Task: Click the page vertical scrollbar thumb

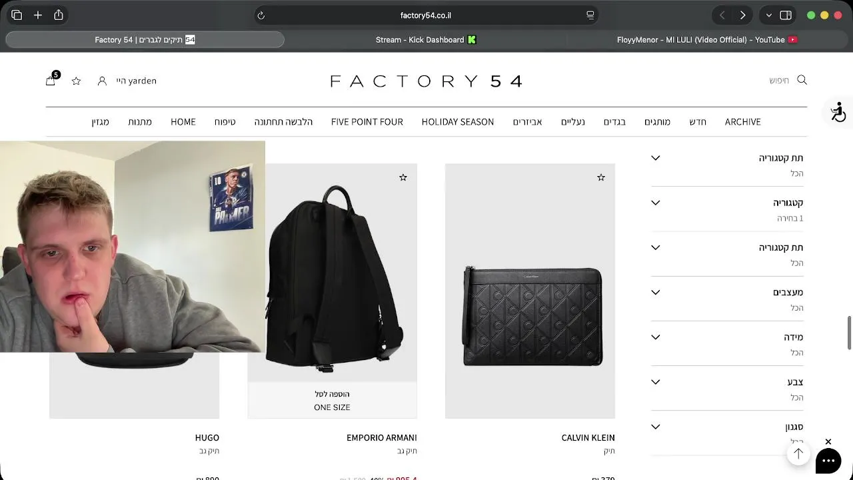Action: point(849,333)
